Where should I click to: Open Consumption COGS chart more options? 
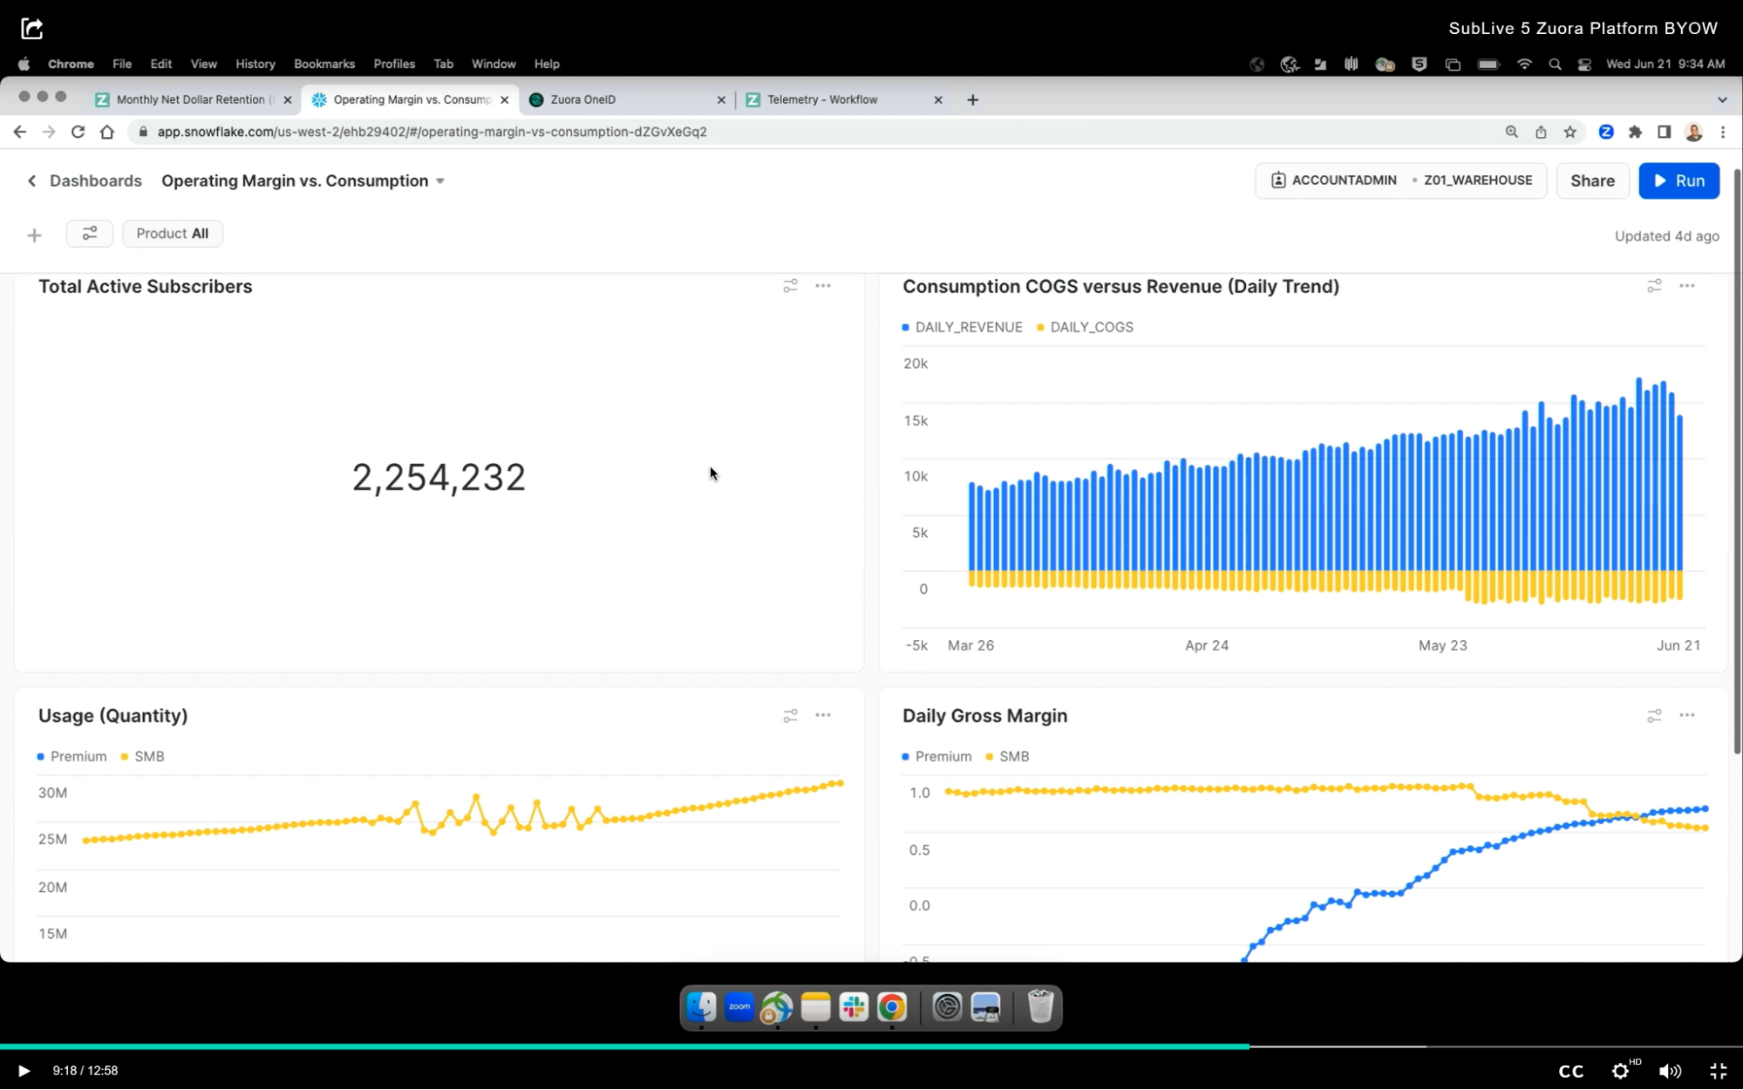[1687, 286]
